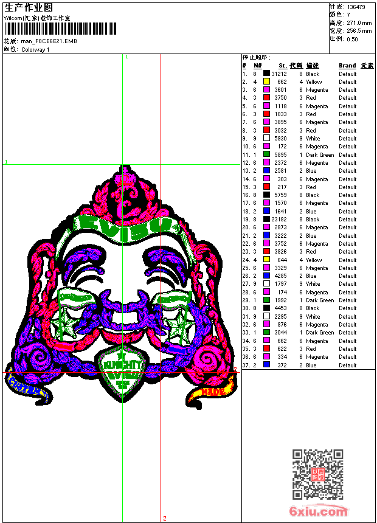Click the Dark Green description in row 29

click(x=320, y=300)
